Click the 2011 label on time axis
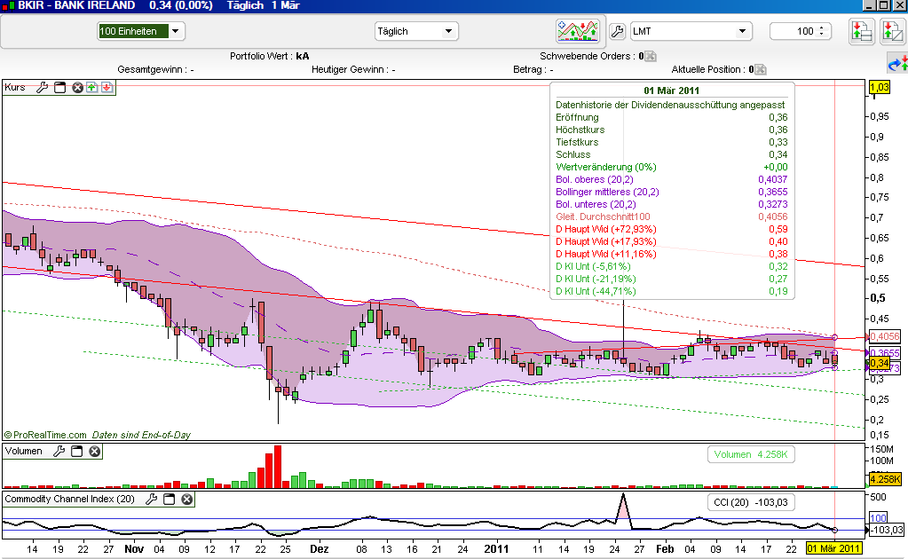This screenshot has width=908, height=559. (x=496, y=548)
